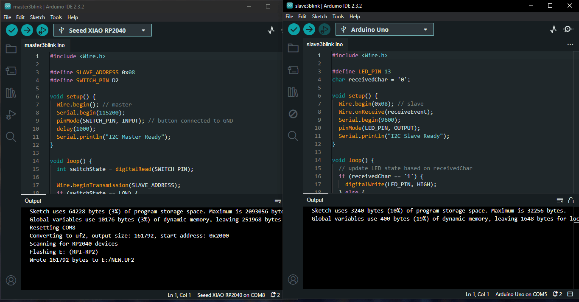The height and width of the screenshot is (302, 579).
Task: Open the Search panel in the master3blink sidebar
Action: (x=11, y=137)
